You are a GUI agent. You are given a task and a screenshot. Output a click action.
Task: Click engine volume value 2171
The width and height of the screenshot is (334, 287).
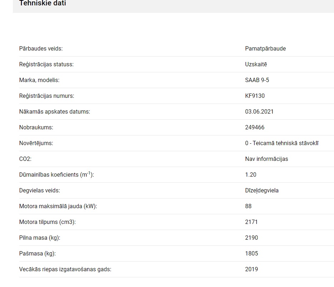(x=251, y=222)
